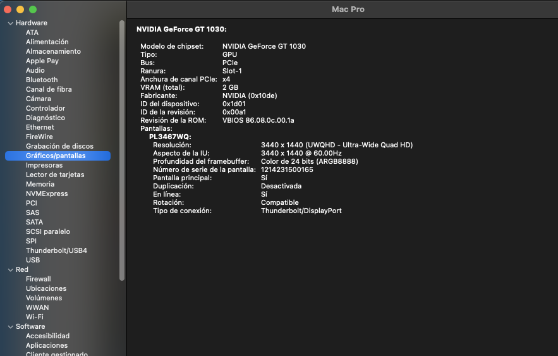Select Thunderbolt/USB4 in sidebar
Viewport: 558px width, 356px height.
[56, 250]
